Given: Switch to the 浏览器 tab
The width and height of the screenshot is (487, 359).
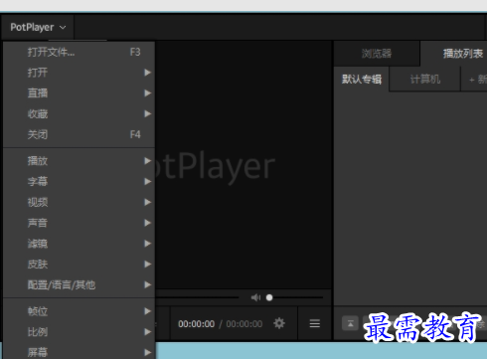Looking at the screenshot, I should coord(377,54).
